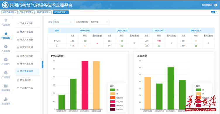Select the 预警服务 alarm sidebar icon
The height and width of the screenshot is (114, 220).
pyautogui.click(x=6, y=34)
